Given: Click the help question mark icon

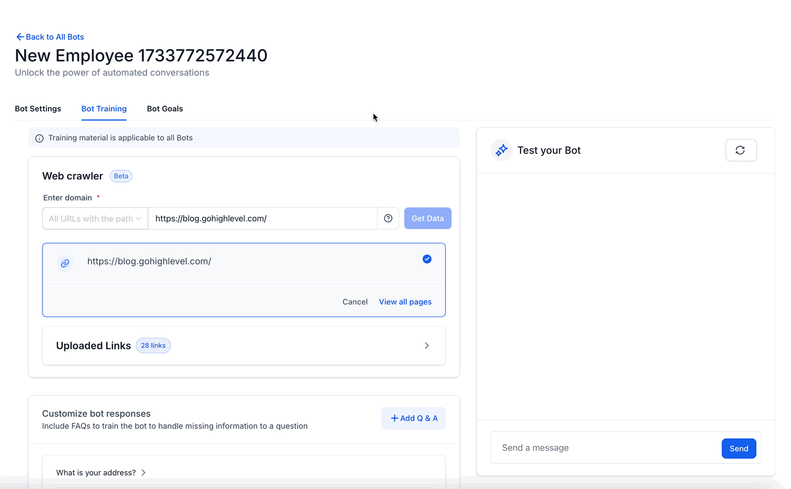Looking at the screenshot, I should tap(388, 218).
